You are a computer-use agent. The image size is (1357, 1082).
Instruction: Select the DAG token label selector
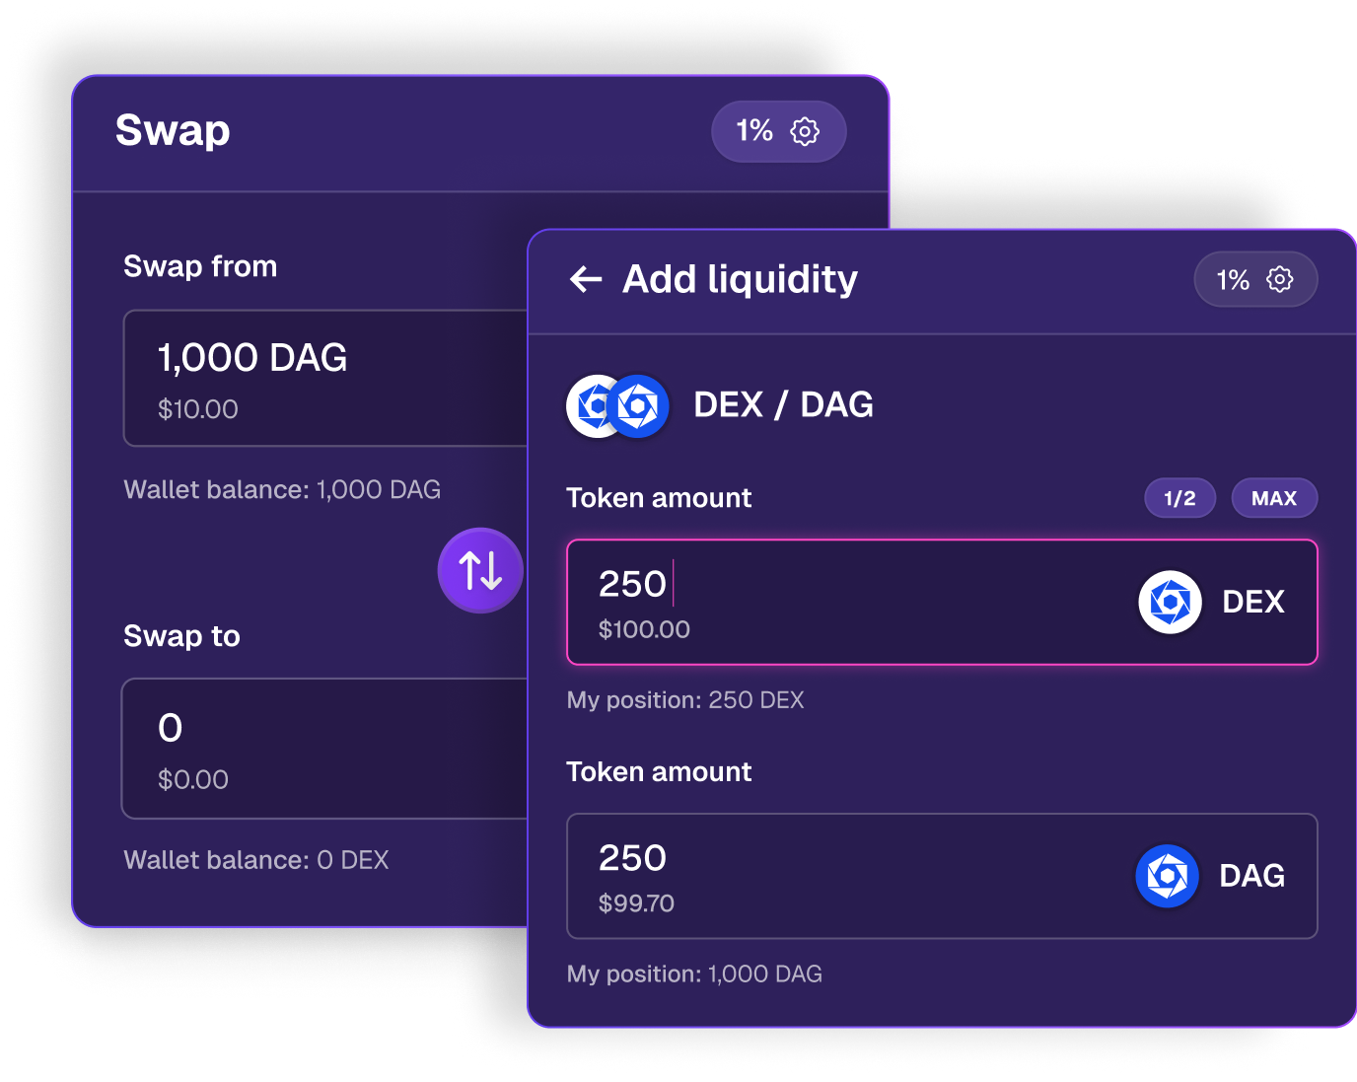[1252, 876]
